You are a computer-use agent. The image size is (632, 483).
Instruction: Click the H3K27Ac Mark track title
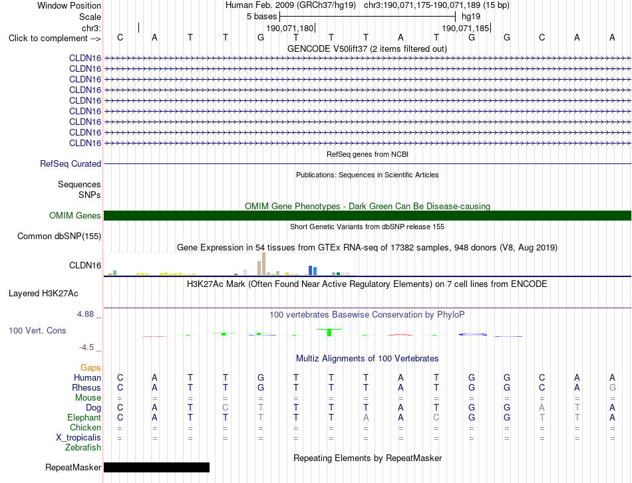(367, 284)
